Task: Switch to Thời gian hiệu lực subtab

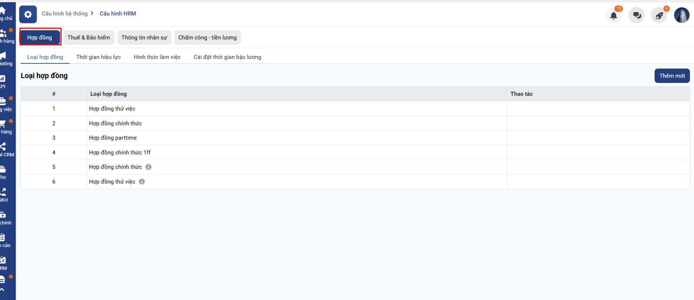Action: [98, 57]
